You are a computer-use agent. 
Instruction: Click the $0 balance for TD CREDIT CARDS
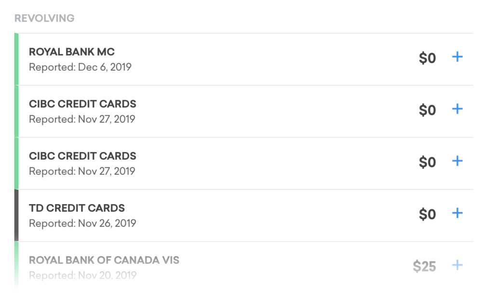[x=427, y=215]
